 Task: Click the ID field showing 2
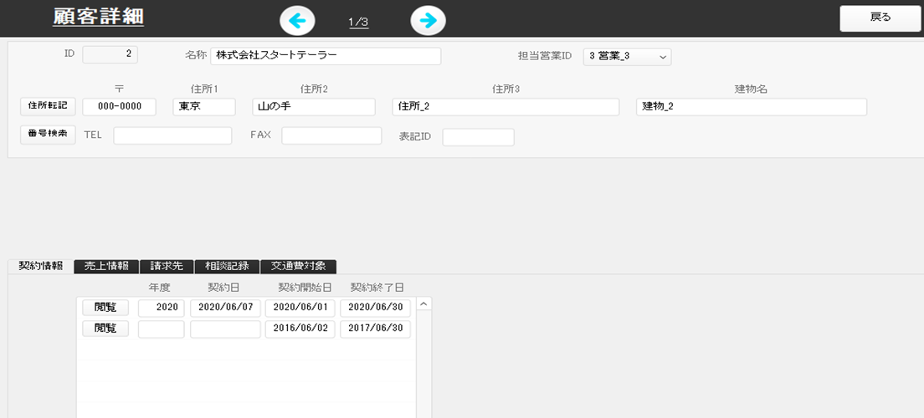[110, 54]
